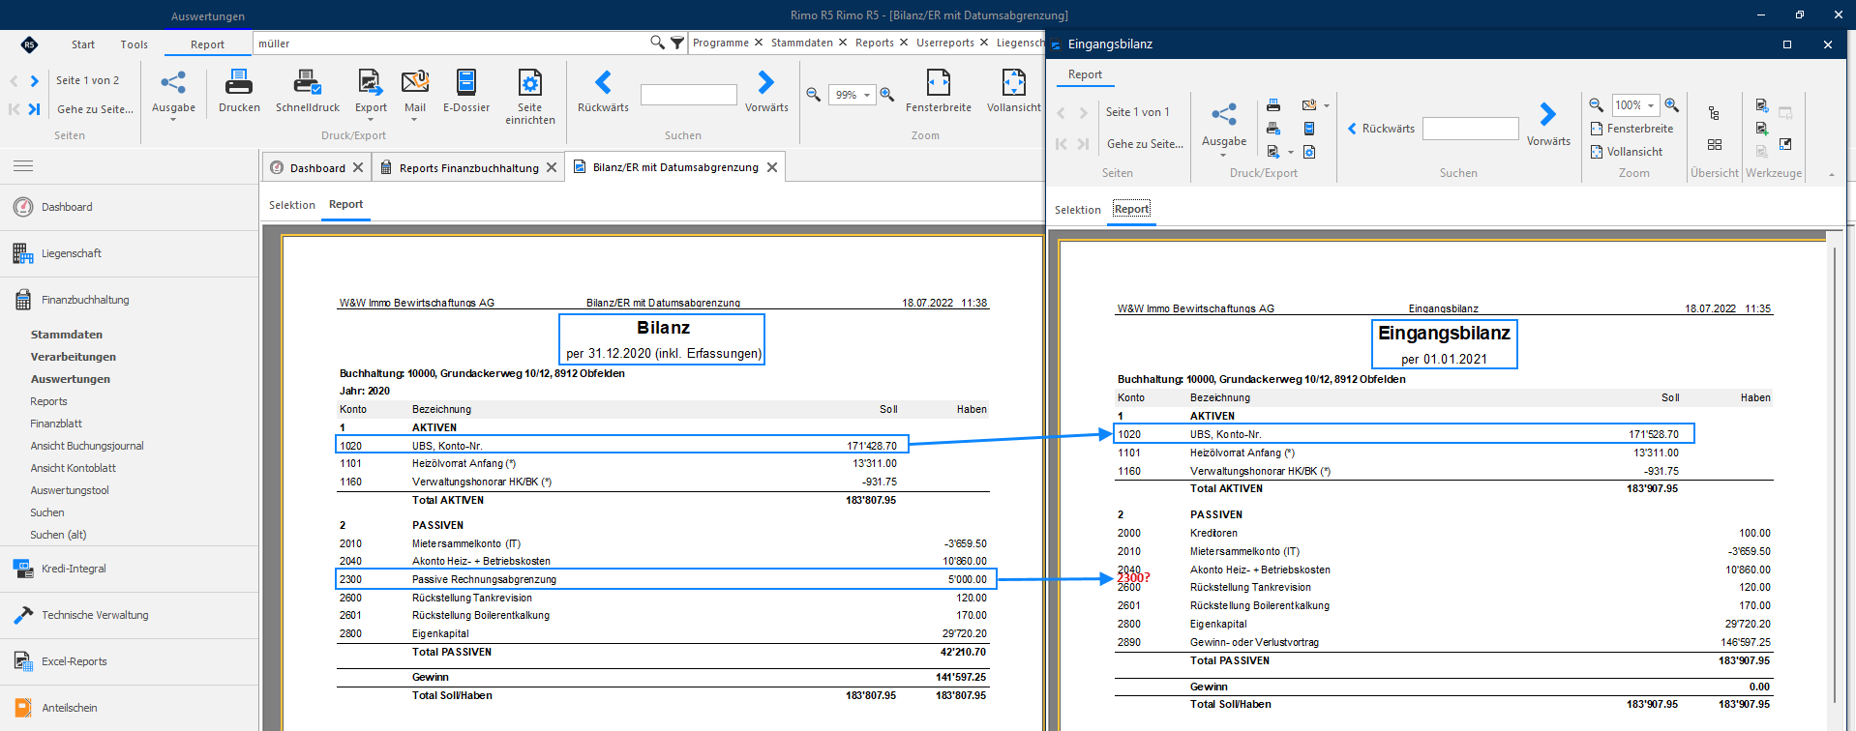
Task: Open Liegenschaft in the sidebar
Action: 72,253
